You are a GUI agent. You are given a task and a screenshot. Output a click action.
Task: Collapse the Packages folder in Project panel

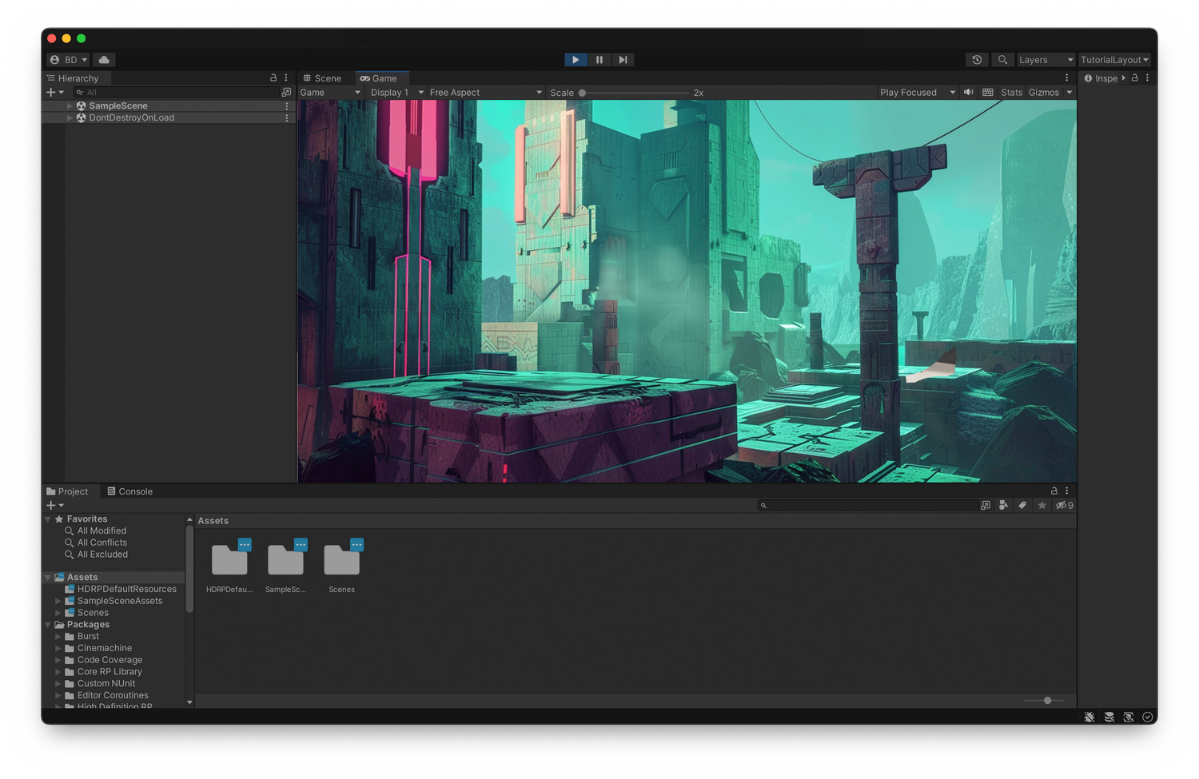pyautogui.click(x=47, y=624)
